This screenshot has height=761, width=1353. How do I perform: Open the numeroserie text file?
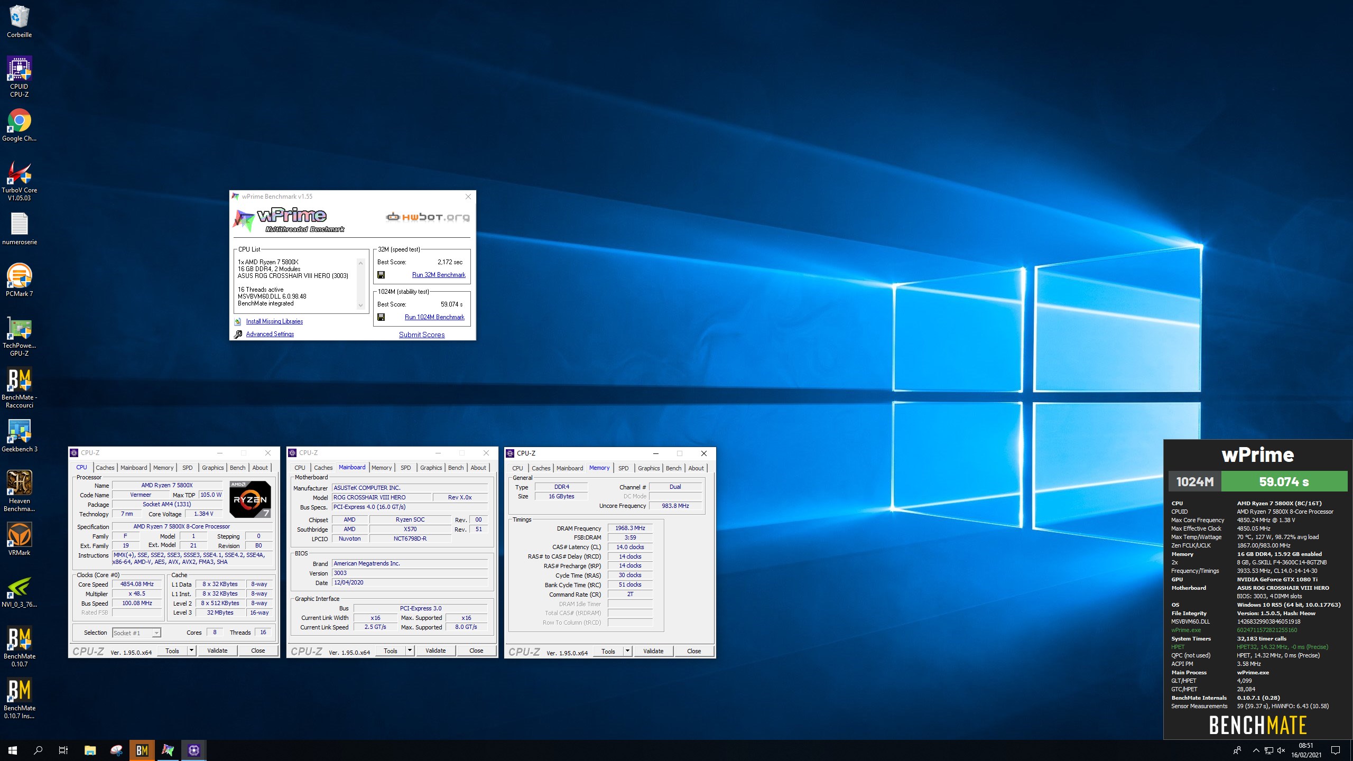19,229
